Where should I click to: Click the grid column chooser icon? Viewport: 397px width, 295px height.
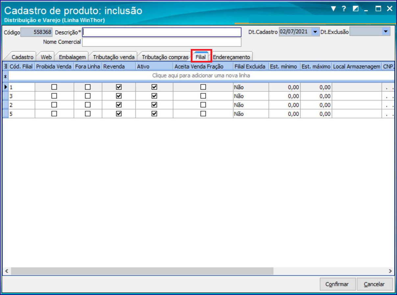point(5,66)
